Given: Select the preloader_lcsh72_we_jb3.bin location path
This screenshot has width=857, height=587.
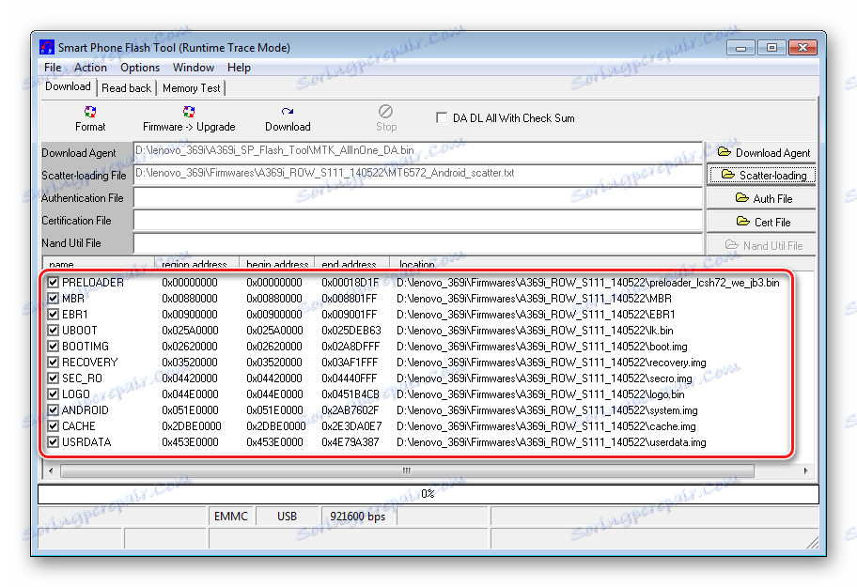Looking at the screenshot, I should tap(588, 283).
